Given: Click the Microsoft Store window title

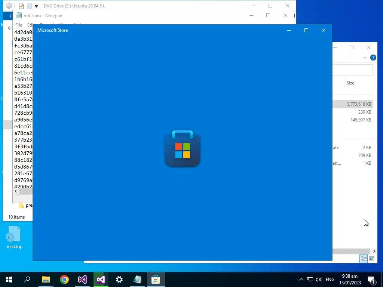Looking at the screenshot, I should click(52, 30).
